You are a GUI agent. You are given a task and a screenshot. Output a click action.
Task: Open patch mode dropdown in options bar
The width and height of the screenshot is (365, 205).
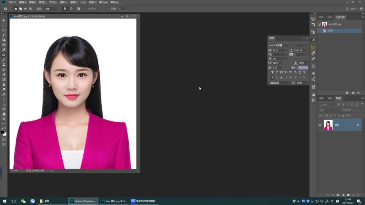51,9
